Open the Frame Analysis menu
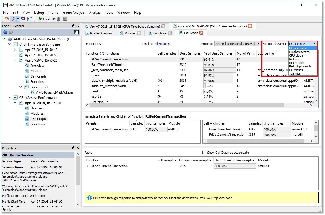 73,13
